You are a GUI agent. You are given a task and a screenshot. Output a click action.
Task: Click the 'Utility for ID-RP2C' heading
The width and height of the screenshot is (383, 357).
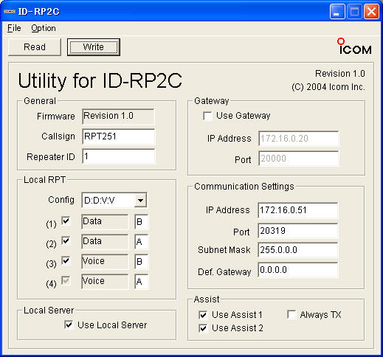(x=100, y=80)
